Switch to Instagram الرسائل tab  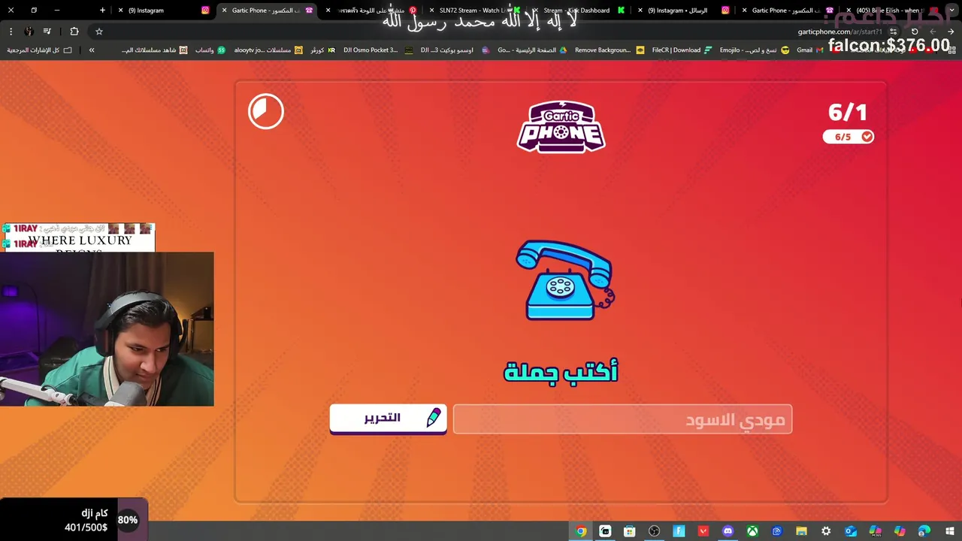[682, 11]
